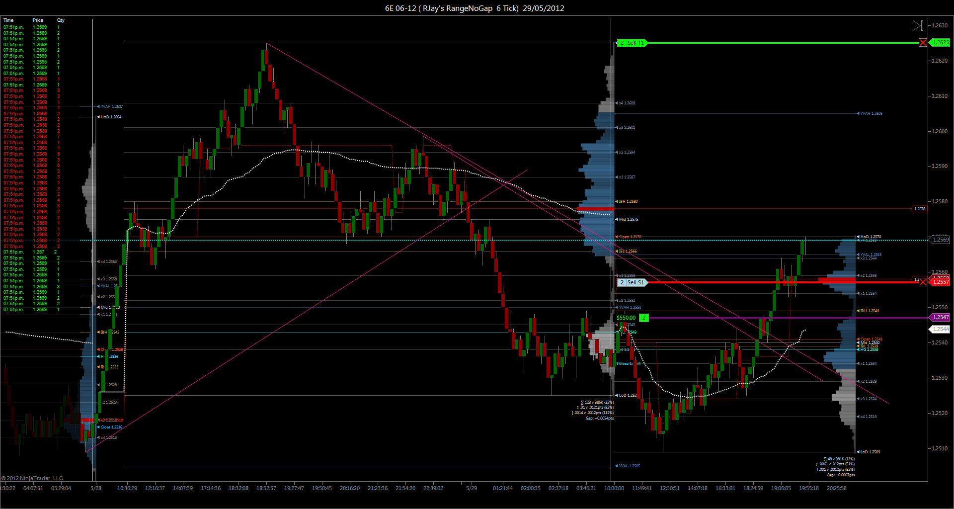
Task: Click the x1 1.2587 deviation label
Action: point(626,177)
